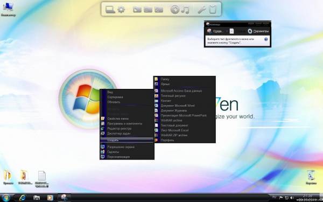
Task: Launch Internet Explorer from taskbar
Action: (22, 198)
